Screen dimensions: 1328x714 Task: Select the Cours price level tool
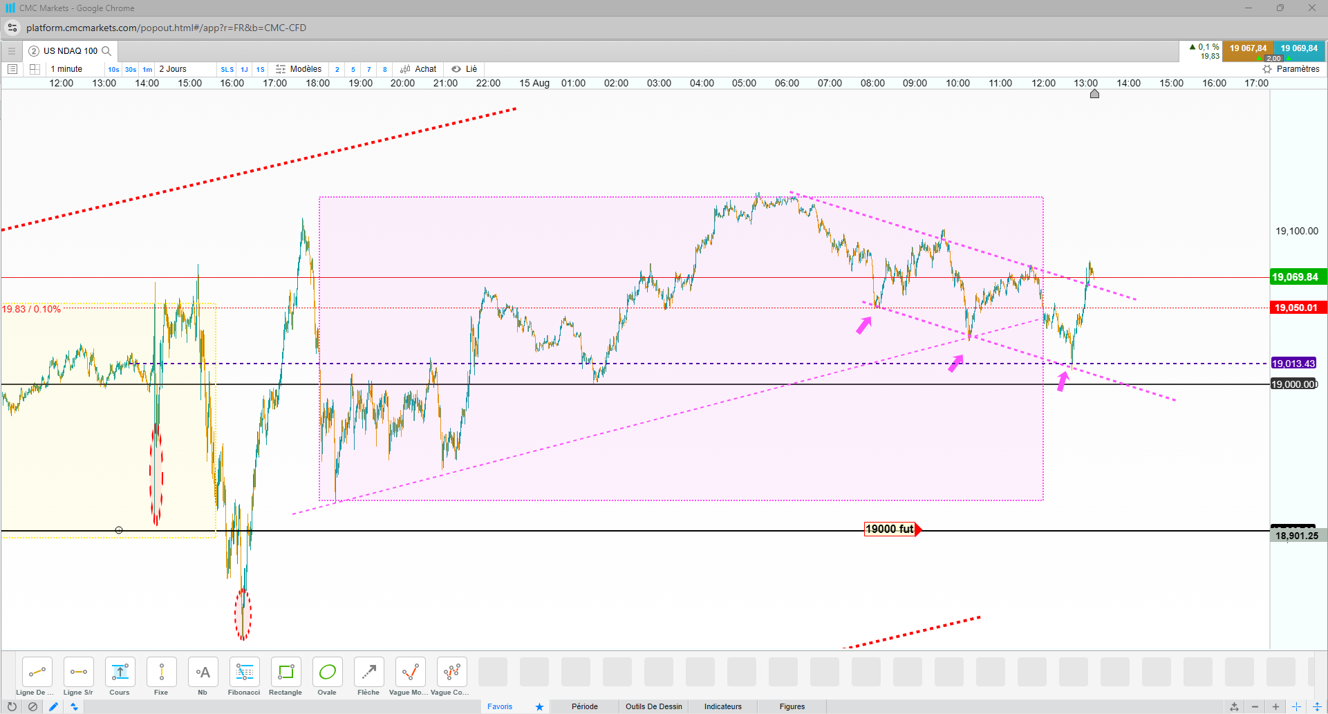coord(120,676)
